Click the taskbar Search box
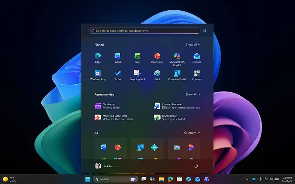The image size is (295, 184). 115,179
